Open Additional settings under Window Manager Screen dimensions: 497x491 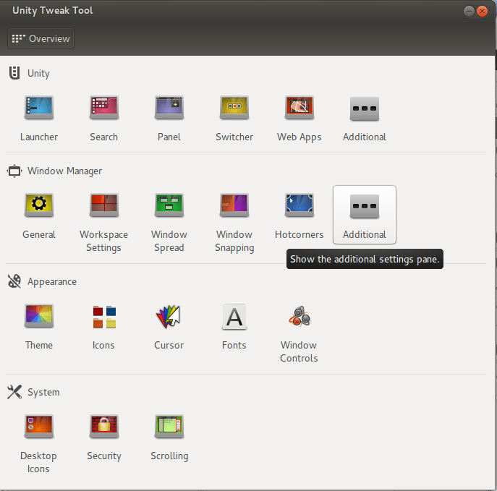click(x=365, y=215)
